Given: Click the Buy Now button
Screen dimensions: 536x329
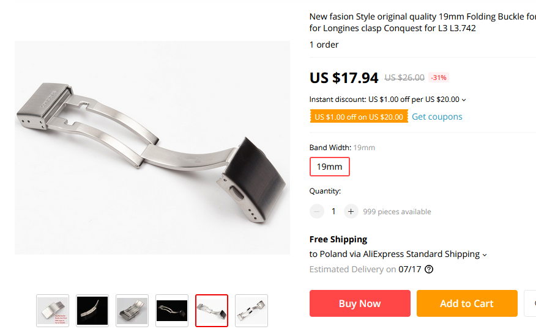Looking at the screenshot, I should pyautogui.click(x=360, y=303).
